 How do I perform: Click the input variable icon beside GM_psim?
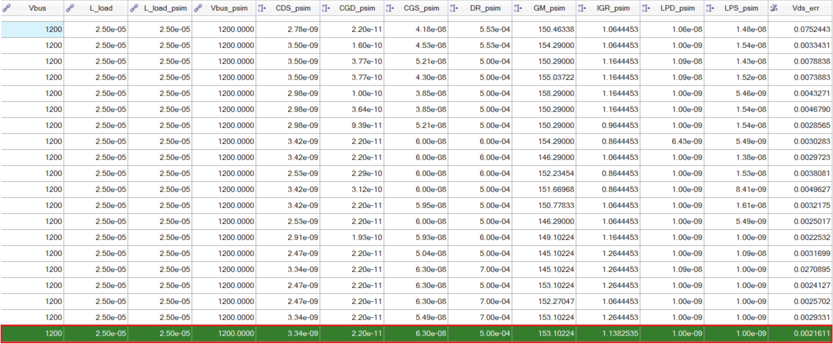point(518,9)
